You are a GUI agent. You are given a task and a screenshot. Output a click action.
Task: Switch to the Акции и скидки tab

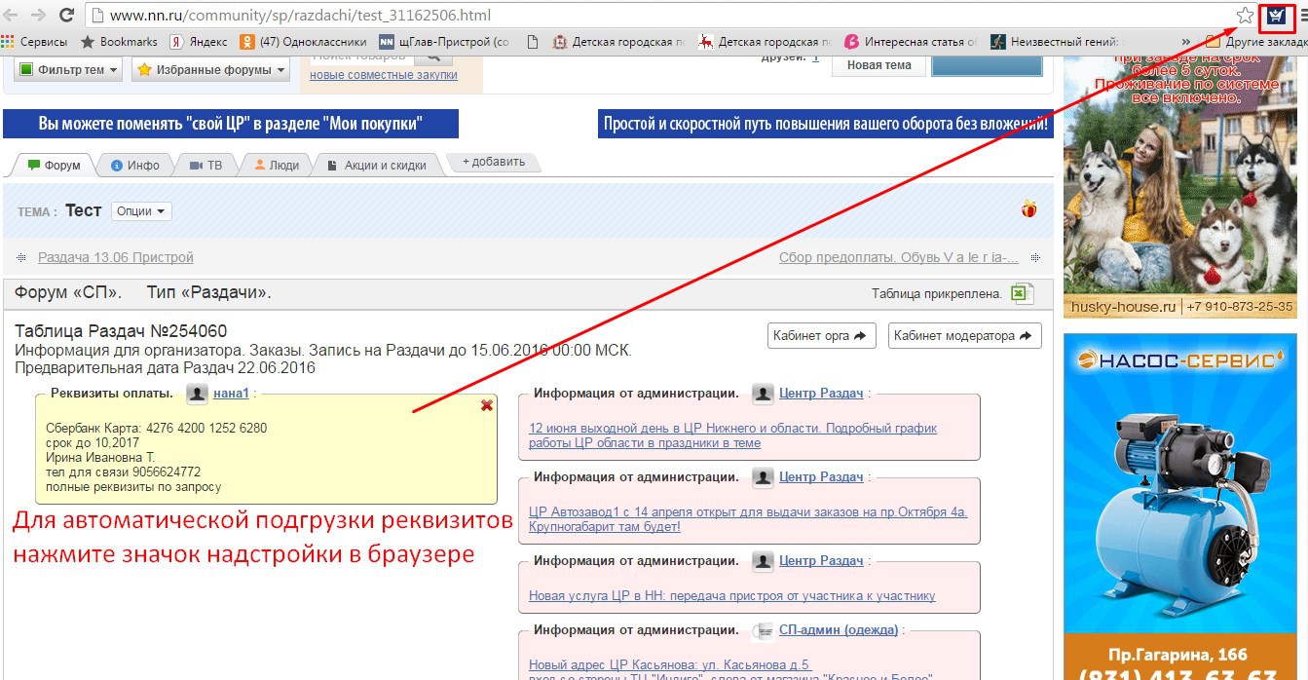click(377, 165)
